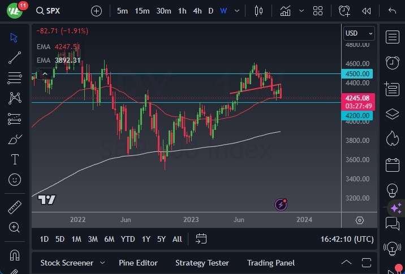Set date range to All
Image resolution: width=405 pixels, height=274 pixels.
coord(177,239)
